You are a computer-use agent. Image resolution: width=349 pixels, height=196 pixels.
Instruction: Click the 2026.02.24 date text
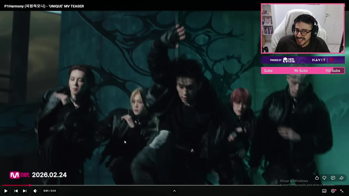(x=49, y=175)
